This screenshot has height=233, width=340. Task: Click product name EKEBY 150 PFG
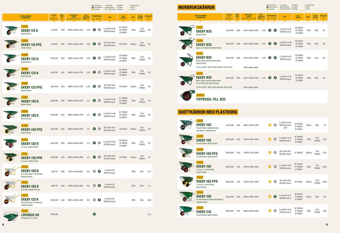point(32,129)
